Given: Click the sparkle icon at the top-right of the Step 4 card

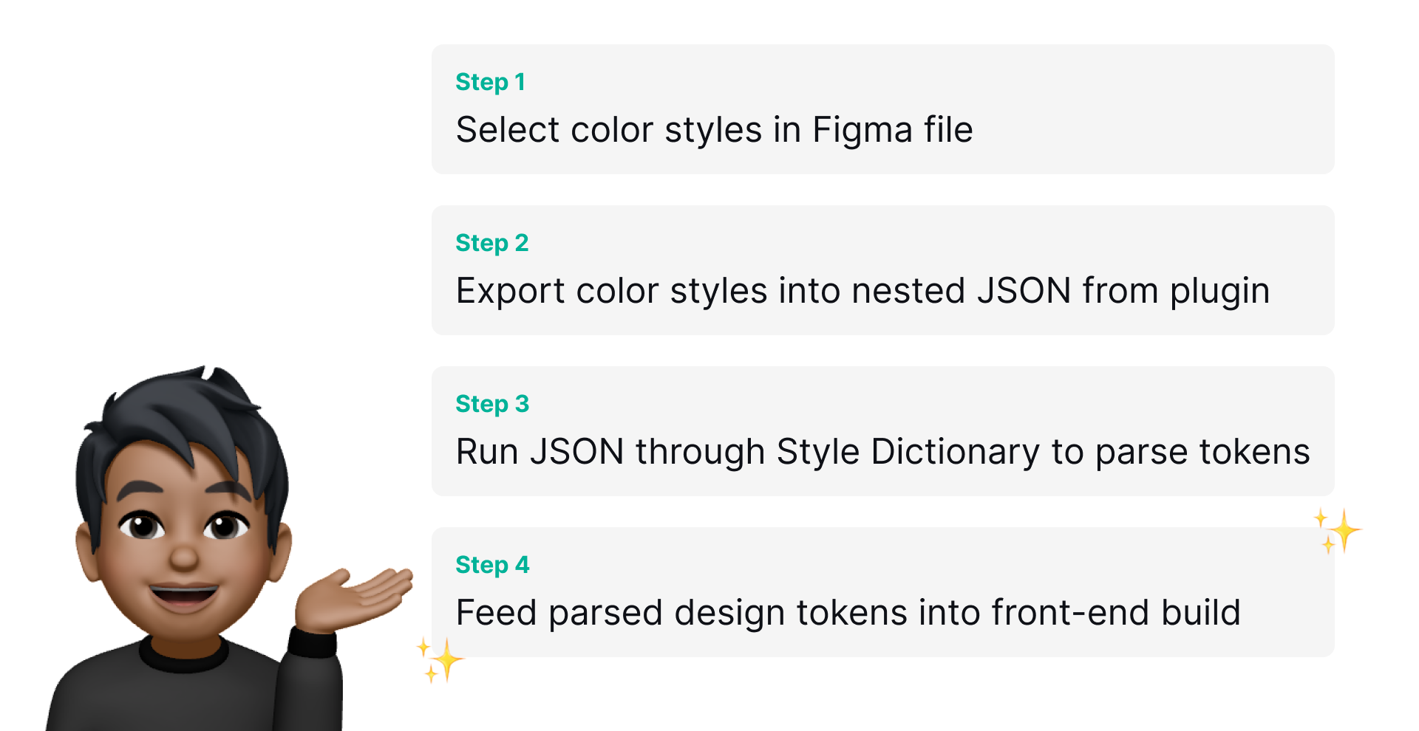Looking at the screenshot, I should [1338, 530].
